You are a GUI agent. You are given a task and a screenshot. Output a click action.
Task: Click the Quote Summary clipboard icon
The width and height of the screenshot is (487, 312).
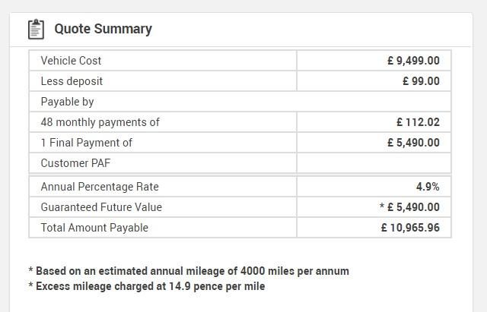click(x=36, y=29)
